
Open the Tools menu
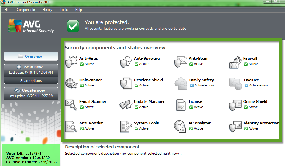(64, 10)
